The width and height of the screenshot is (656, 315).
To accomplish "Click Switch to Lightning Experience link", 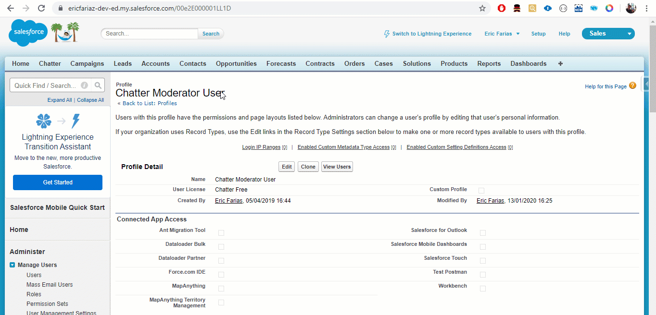I will [432, 34].
